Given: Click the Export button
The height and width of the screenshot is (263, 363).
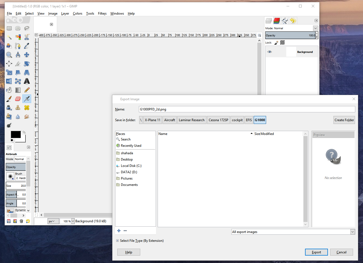Looking at the screenshot, I should (x=316, y=252).
